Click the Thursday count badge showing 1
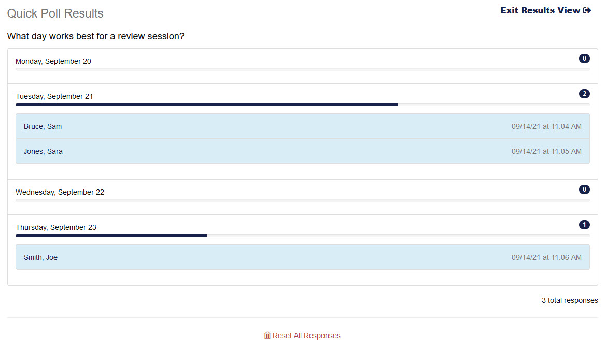The image size is (606, 350). (x=584, y=225)
